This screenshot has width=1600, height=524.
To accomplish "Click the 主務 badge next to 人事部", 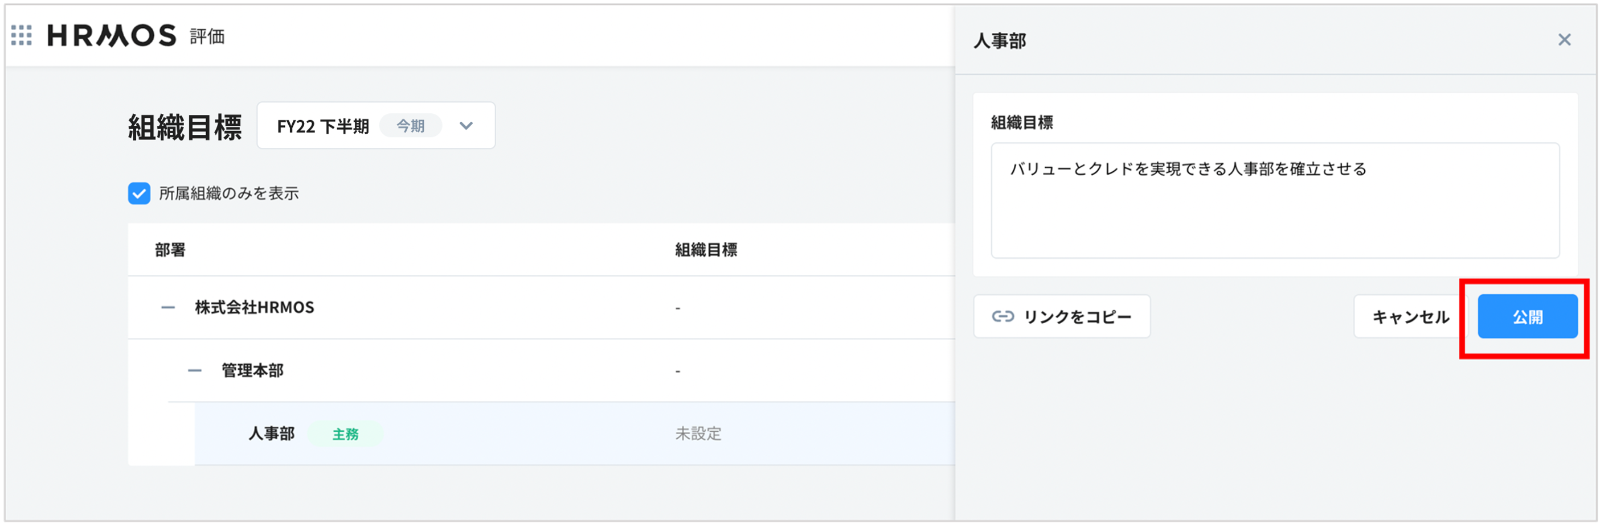I will click(x=345, y=434).
